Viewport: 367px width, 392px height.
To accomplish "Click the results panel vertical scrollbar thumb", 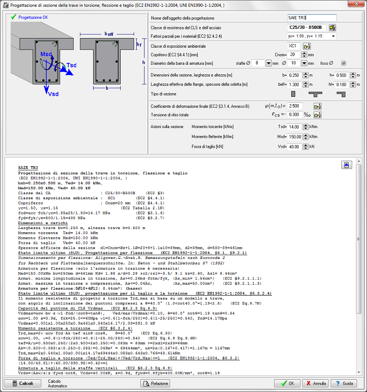I will (358, 239).
